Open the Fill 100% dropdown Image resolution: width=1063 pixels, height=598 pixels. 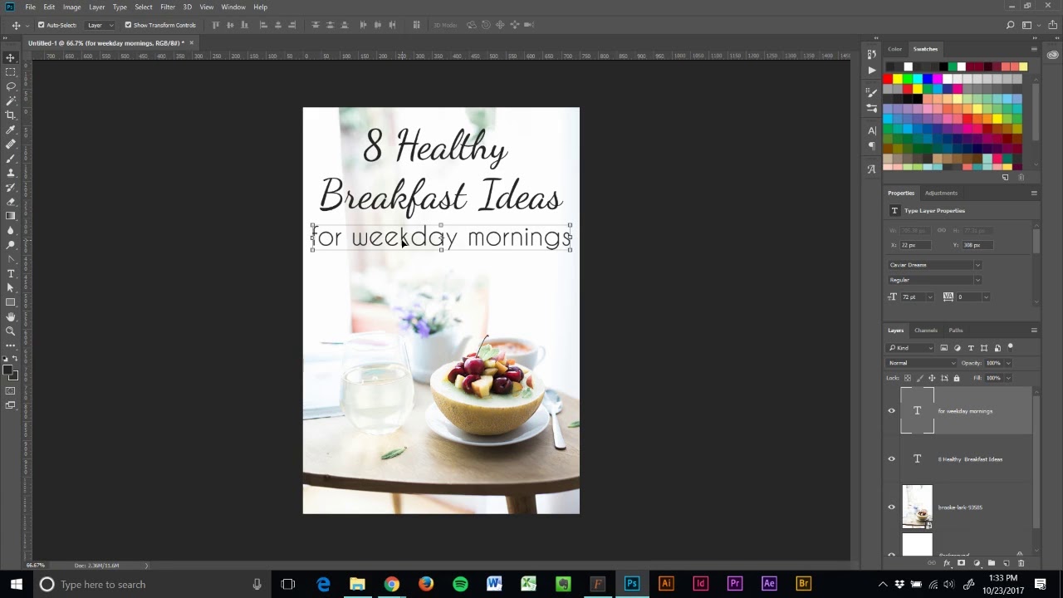[1008, 378]
